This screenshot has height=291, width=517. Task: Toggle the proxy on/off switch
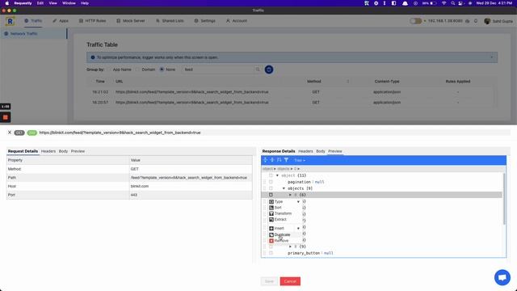pos(415,21)
